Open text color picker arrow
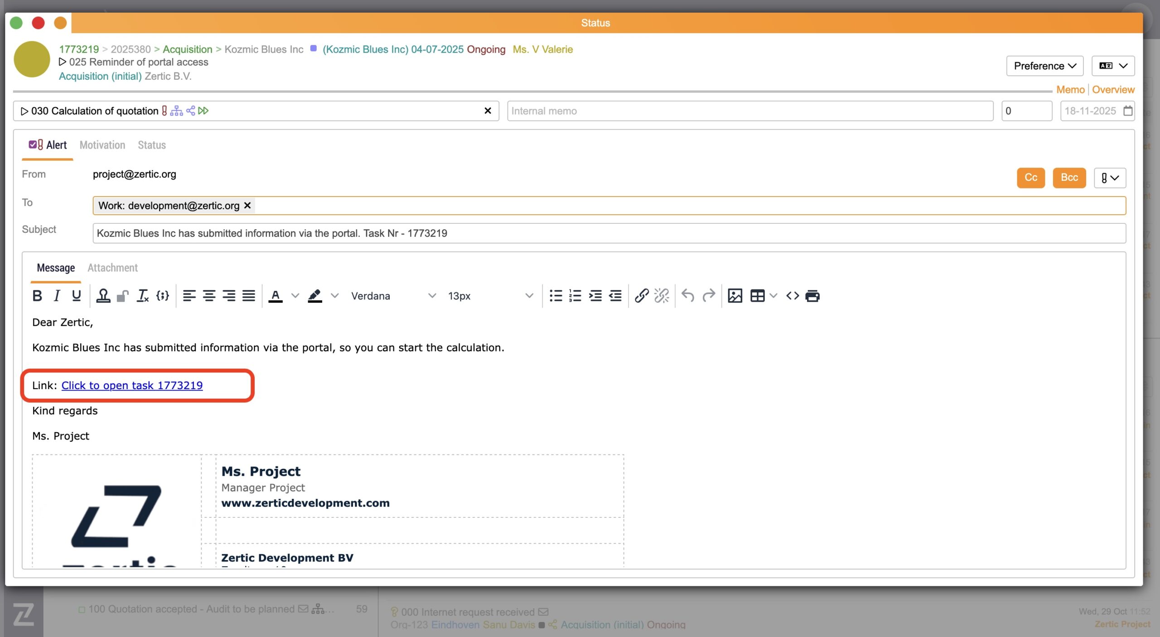 tap(295, 296)
